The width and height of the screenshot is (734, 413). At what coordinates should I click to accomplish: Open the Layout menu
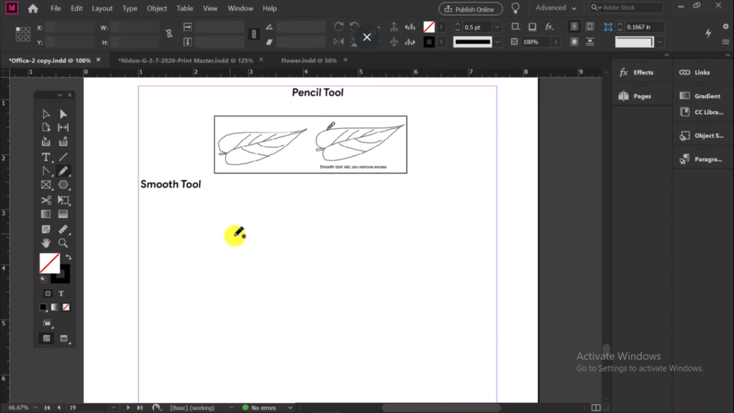pos(102,9)
